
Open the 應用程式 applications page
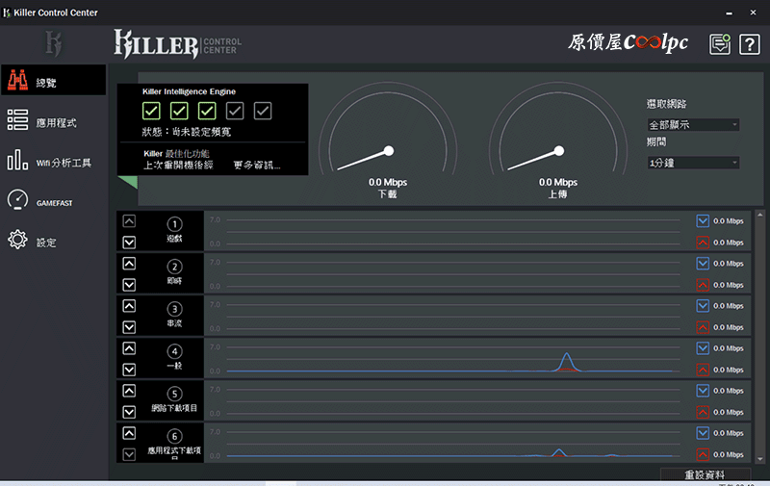click(53, 120)
